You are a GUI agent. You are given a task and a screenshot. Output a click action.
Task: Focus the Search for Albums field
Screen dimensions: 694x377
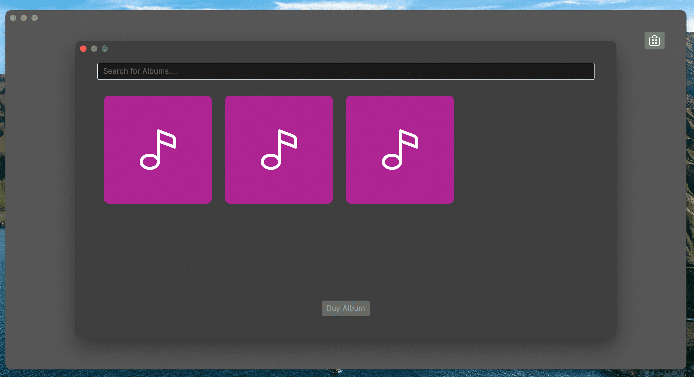346,71
